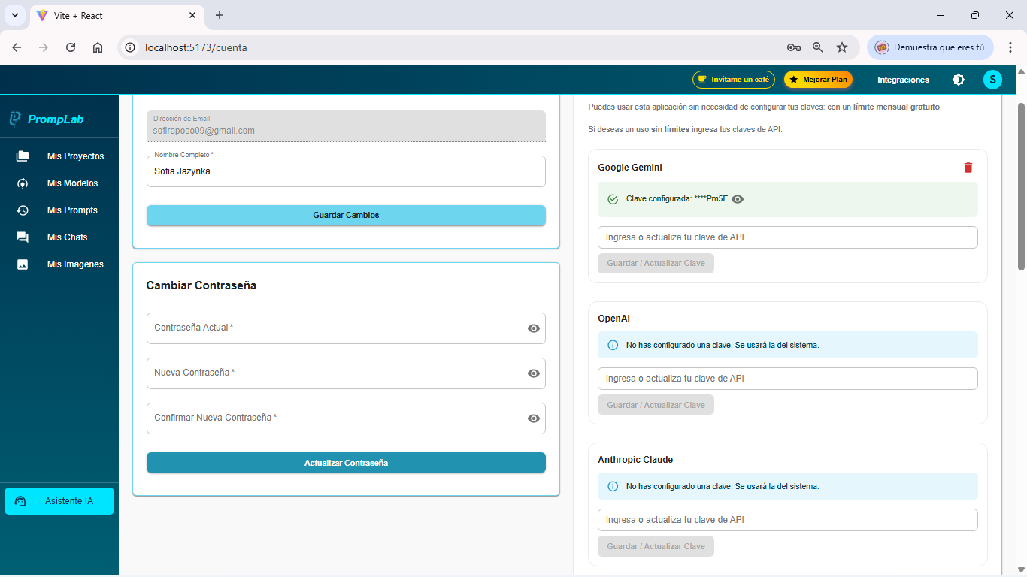
Task: Click Anthropic Claude API key input
Action: (788, 520)
